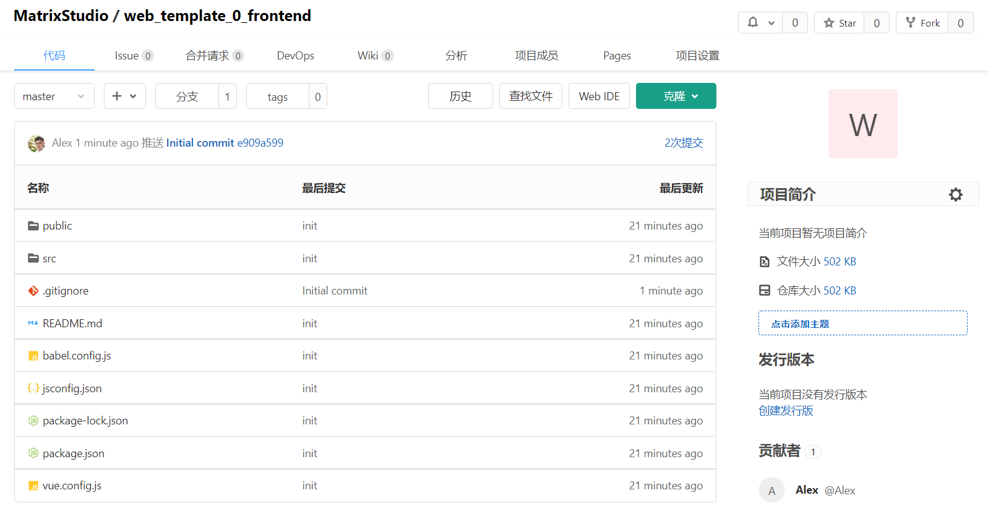Click the .gitignore git icon
The image size is (988, 511).
click(x=33, y=291)
